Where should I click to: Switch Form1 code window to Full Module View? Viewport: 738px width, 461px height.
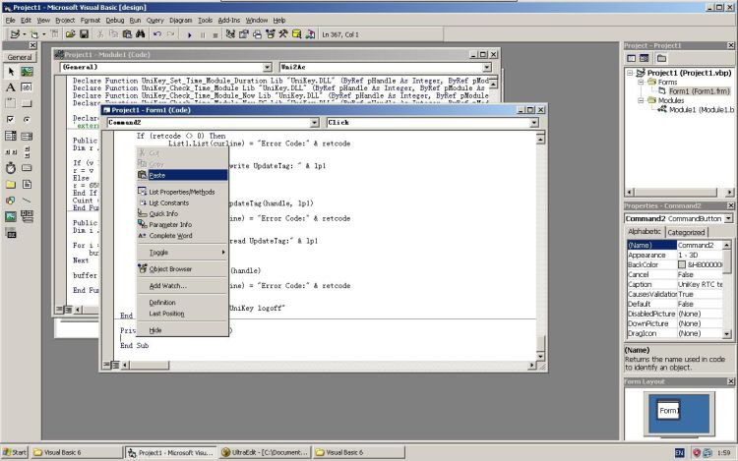click(115, 365)
